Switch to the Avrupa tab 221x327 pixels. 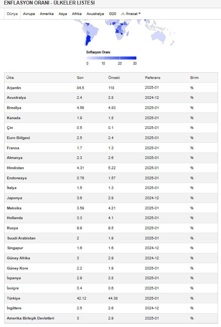(x=29, y=14)
